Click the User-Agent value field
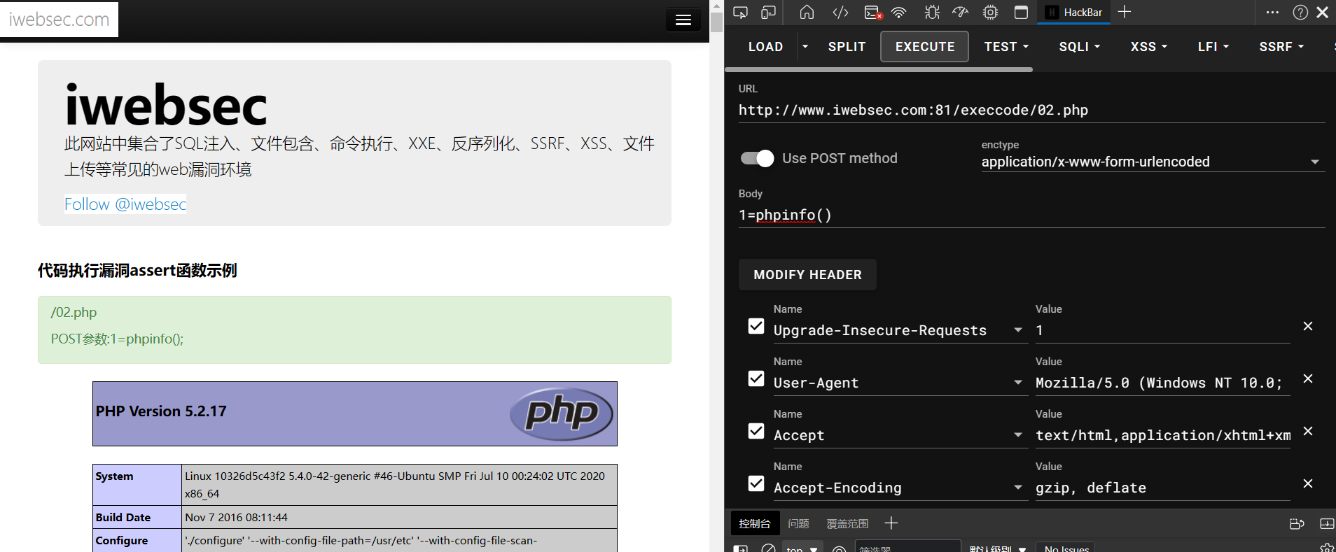 1162,383
